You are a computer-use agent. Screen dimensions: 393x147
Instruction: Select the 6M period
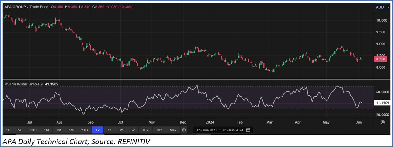point(71,130)
